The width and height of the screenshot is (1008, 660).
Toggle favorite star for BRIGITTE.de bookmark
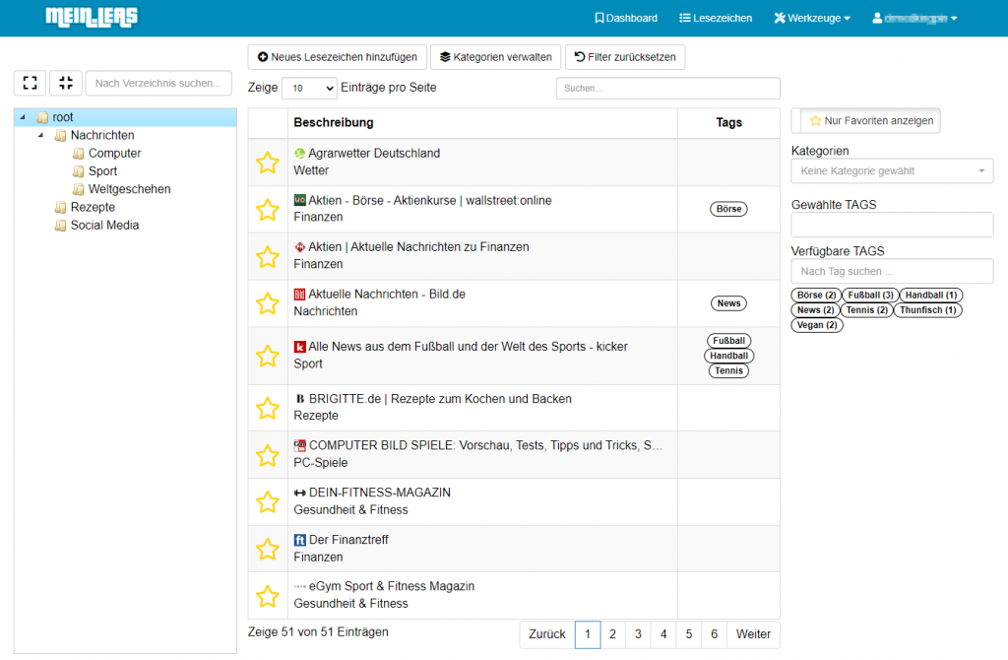[x=268, y=408]
